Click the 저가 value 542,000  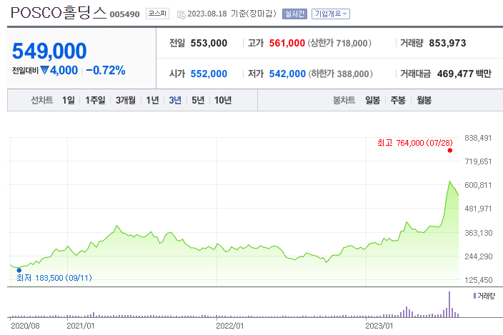coord(287,74)
